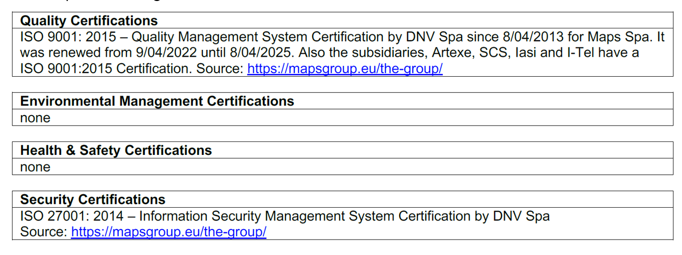This screenshot has height=255, width=682.
Task: Open the mapsgroup.eu link under Security Certifications
Action: coord(168,232)
